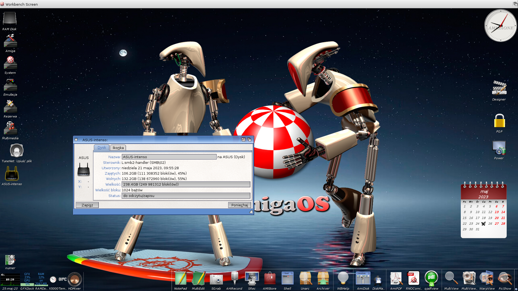Click the 09:39 clock display
This screenshot has width=518, height=291.
10,280
